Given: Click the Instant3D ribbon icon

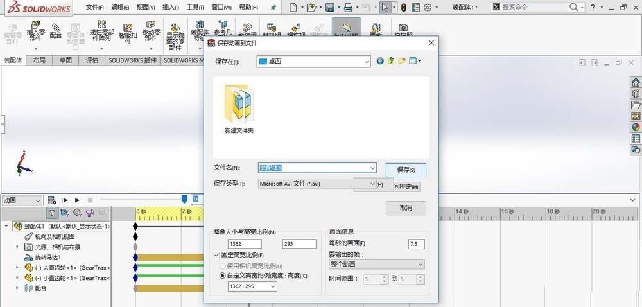Looking at the screenshot, I should [x=346, y=28].
